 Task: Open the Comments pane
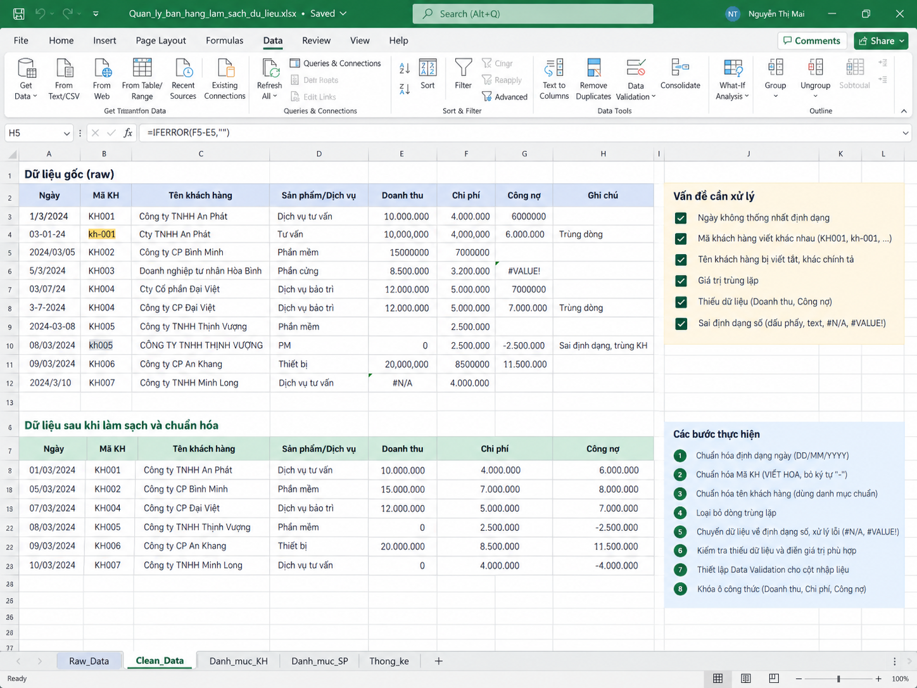tap(812, 41)
